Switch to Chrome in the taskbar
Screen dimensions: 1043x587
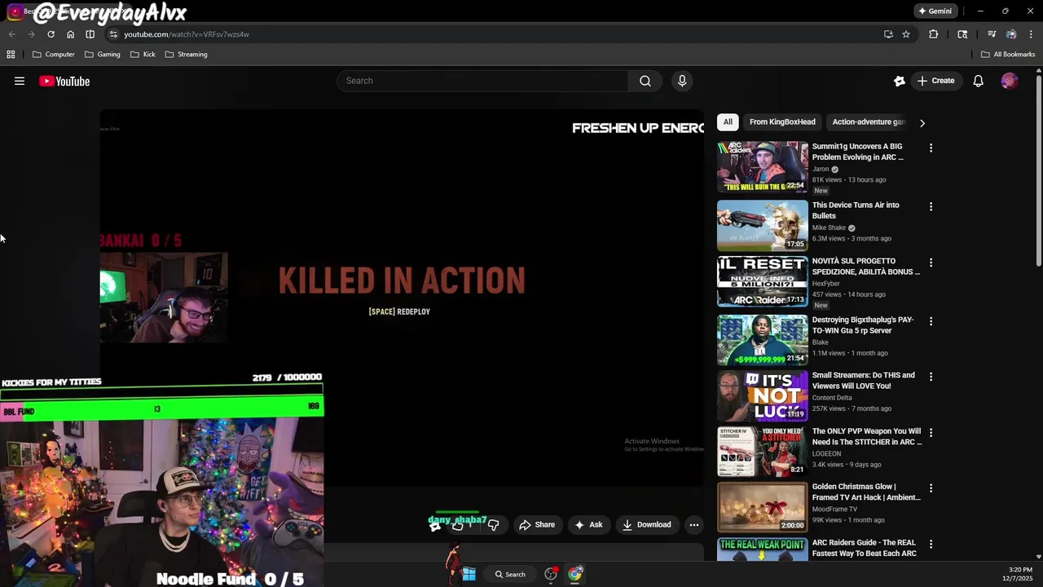[x=575, y=574]
